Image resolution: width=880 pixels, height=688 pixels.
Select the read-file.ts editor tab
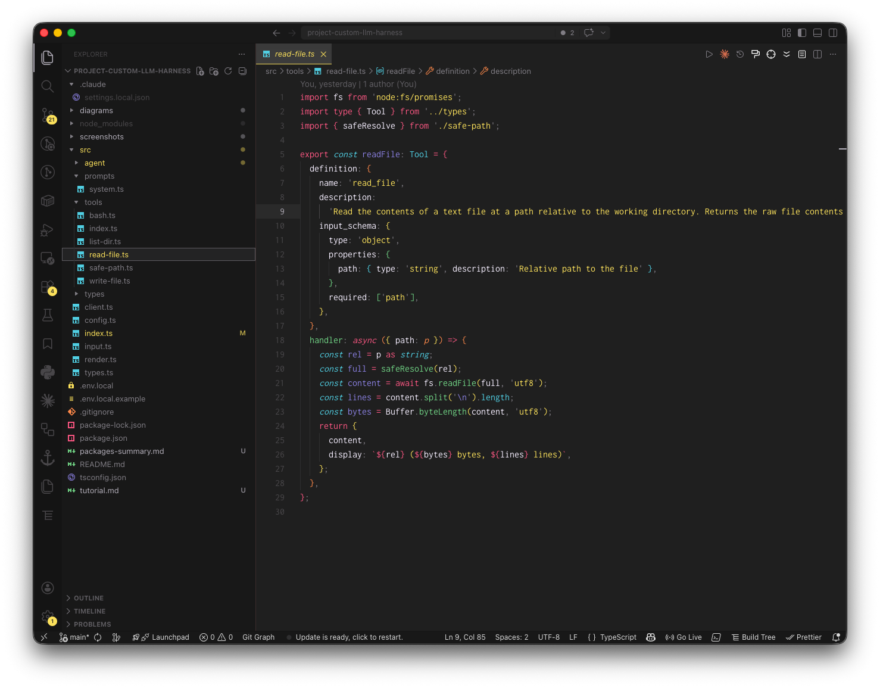pos(295,54)
